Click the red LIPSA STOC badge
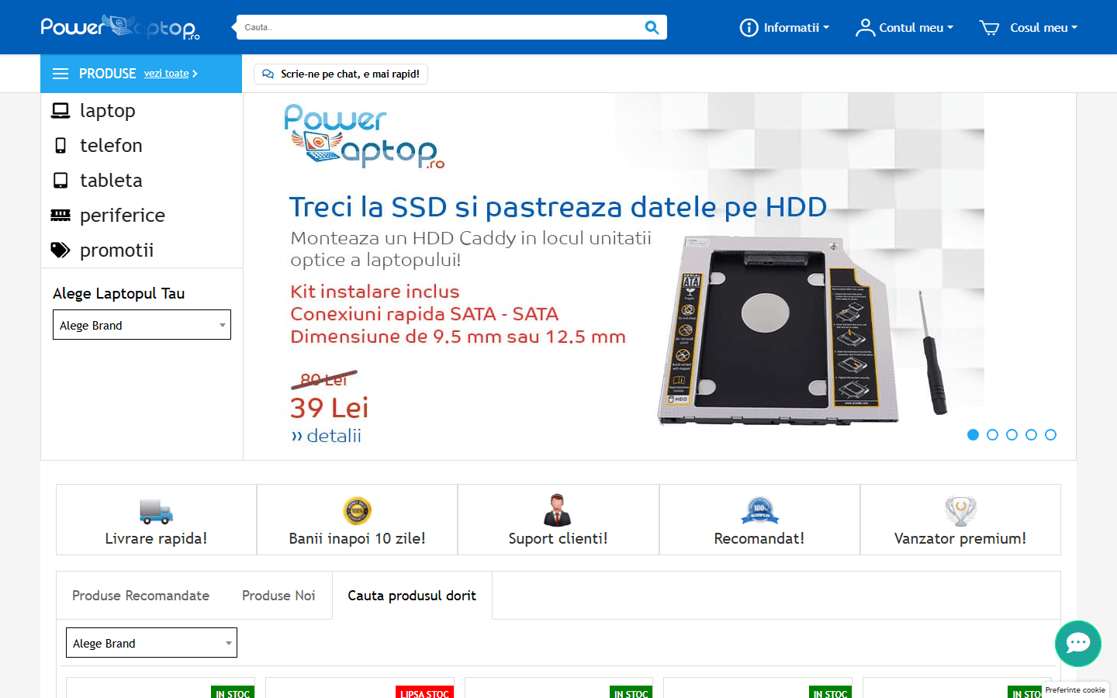 pyautogui.click(x=424, y=693)
